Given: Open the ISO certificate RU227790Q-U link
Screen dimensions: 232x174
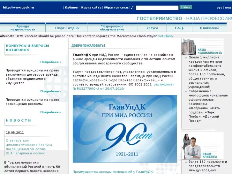Looking at the screenshot, I should (123, 87).
